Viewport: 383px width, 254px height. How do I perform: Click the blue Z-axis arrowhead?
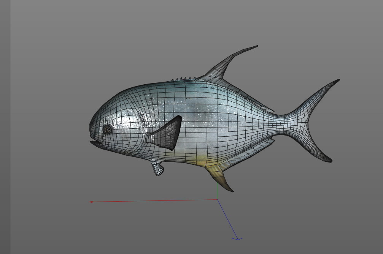click(x=237, y=239)
